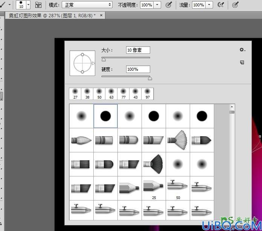Select recent brush size 27

click(x=75, y=94)
